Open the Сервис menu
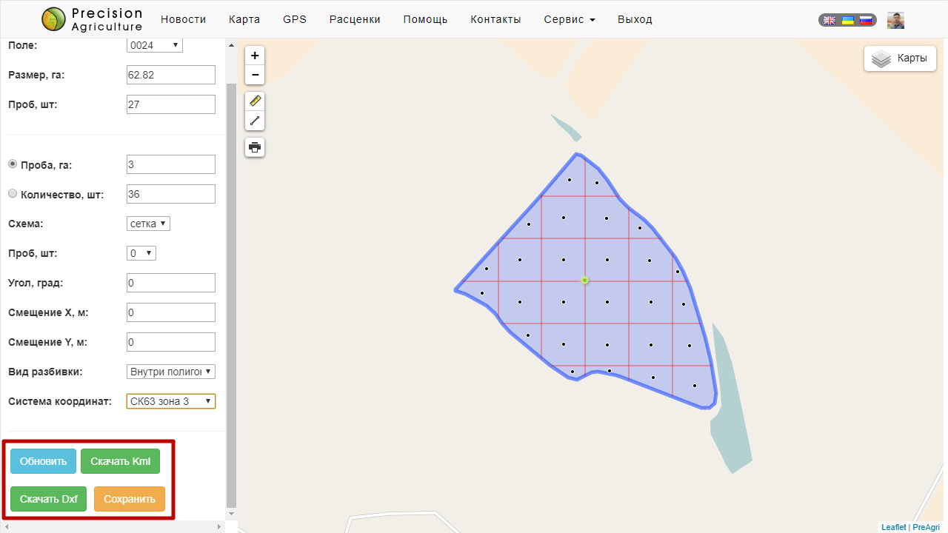Screen dimensions: 948x533 569,19
